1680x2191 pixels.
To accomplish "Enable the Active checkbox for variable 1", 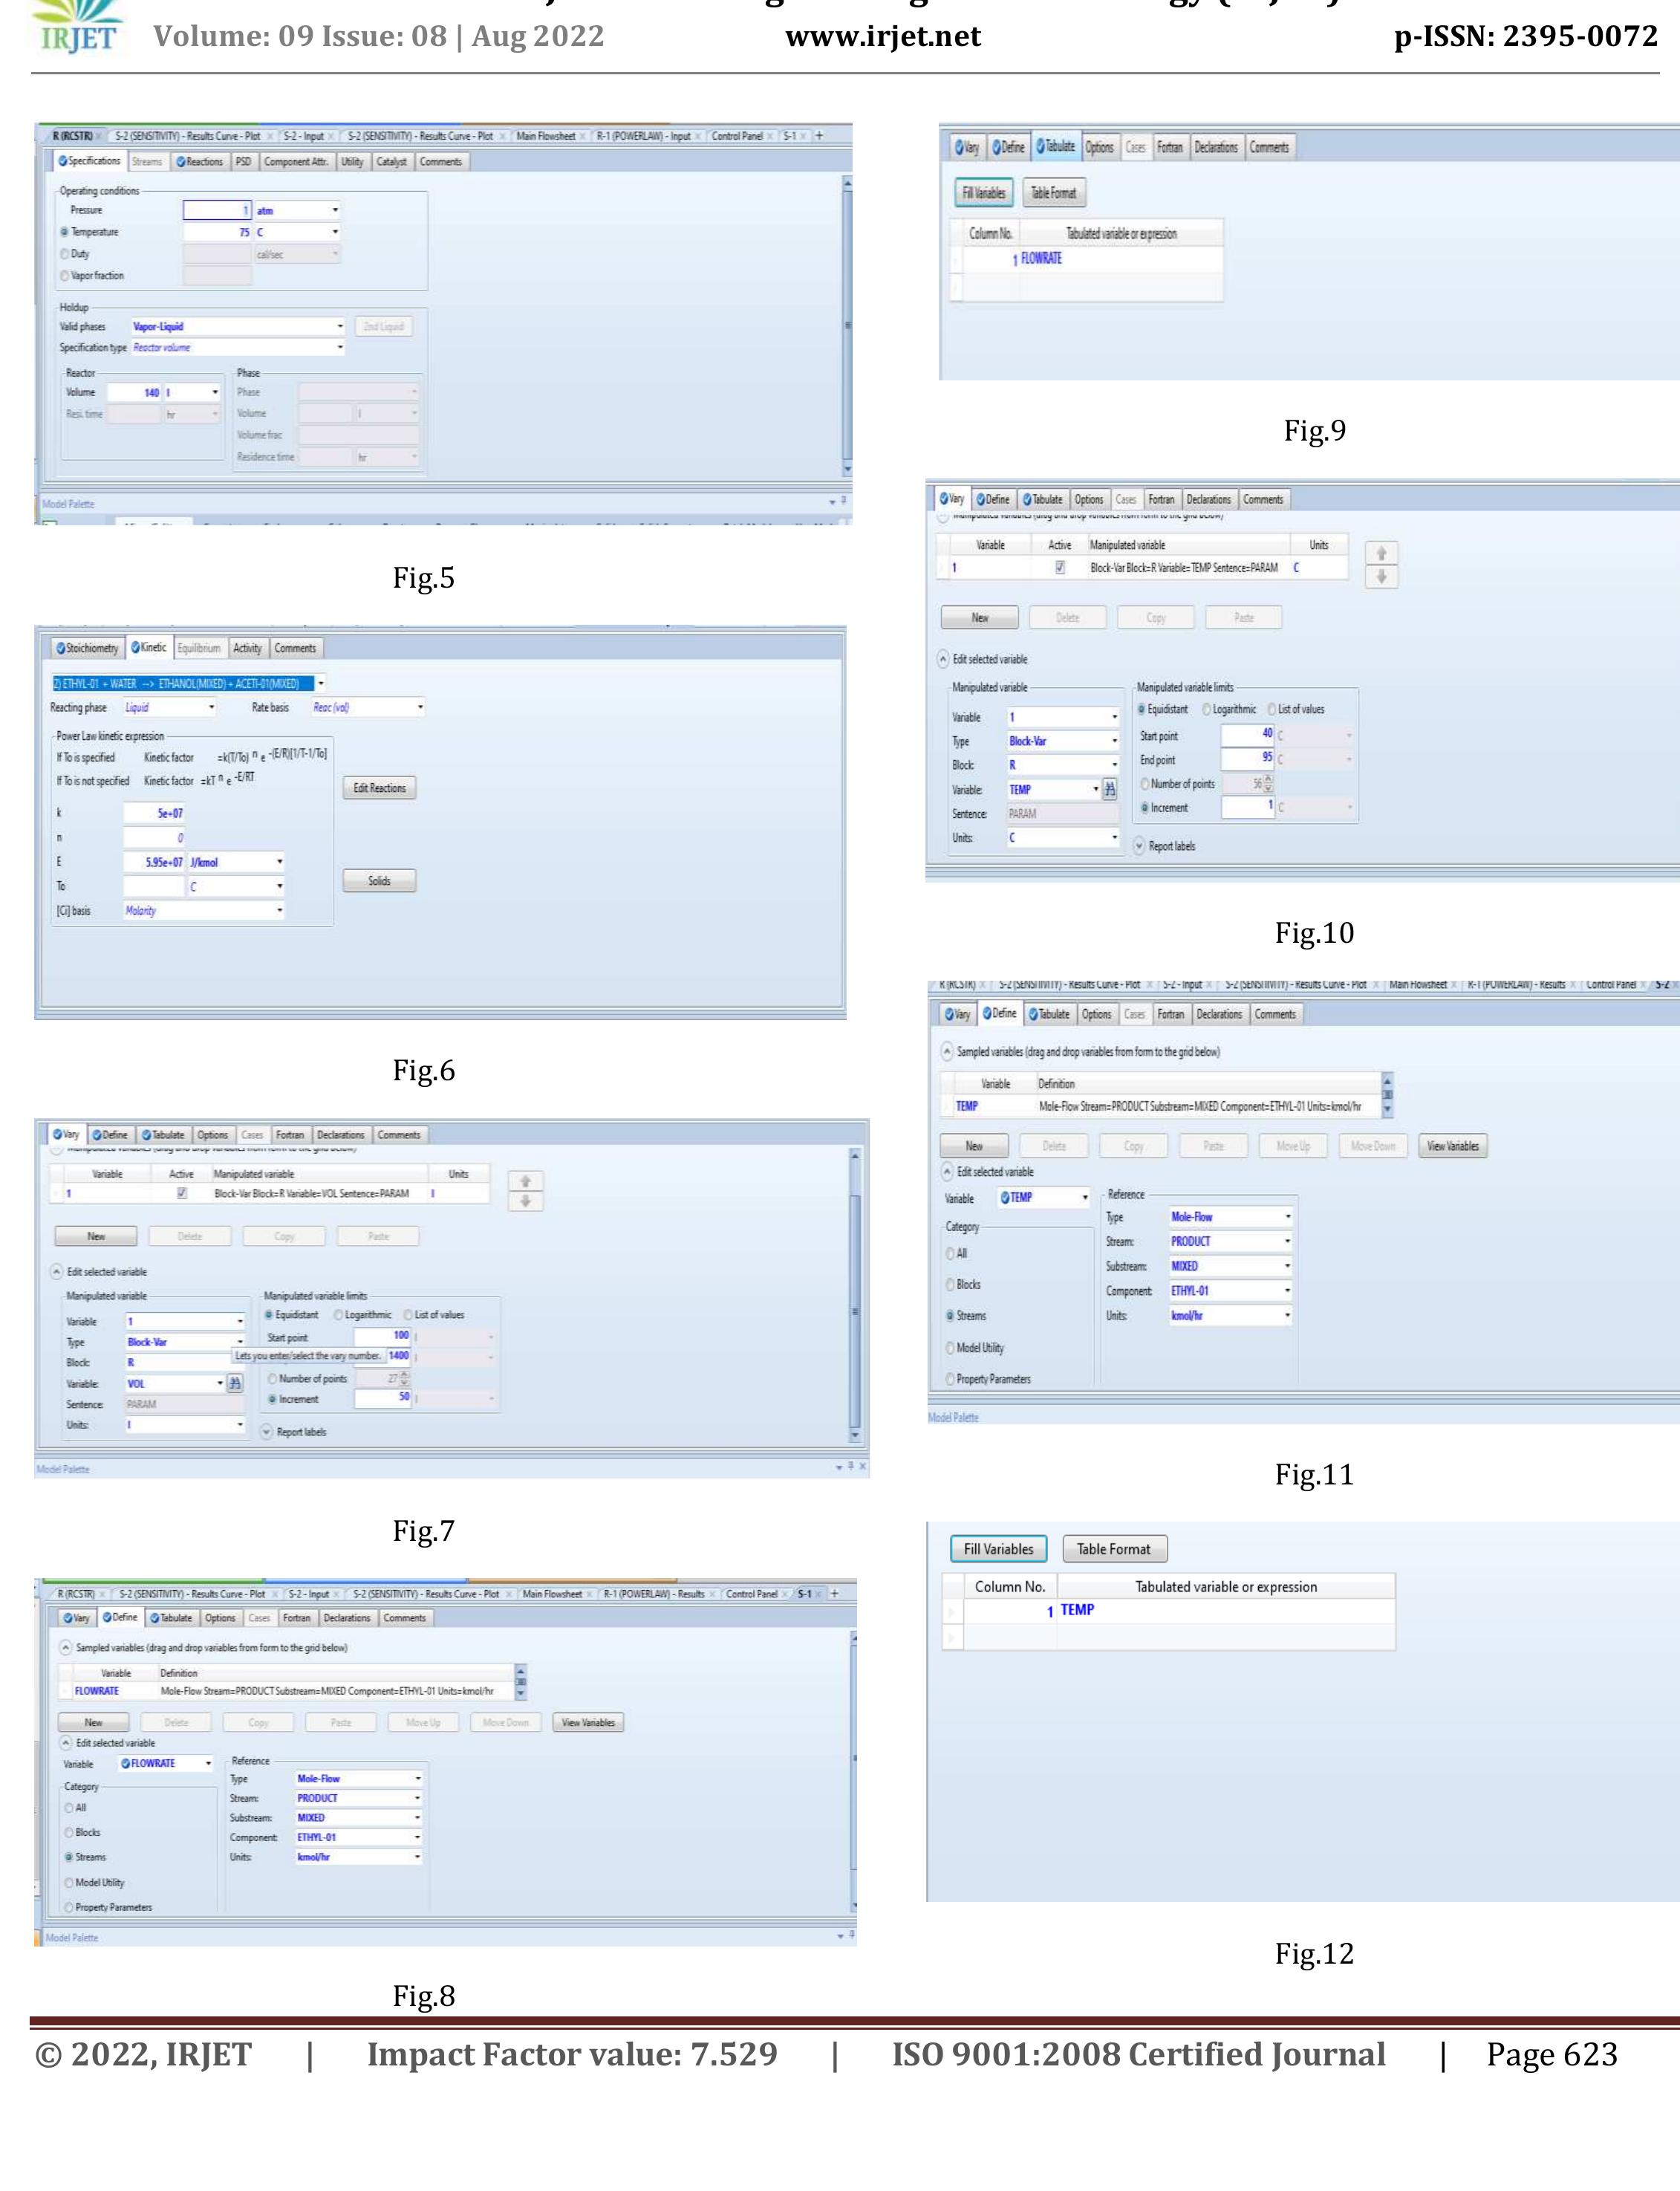I will (181, 1192).
